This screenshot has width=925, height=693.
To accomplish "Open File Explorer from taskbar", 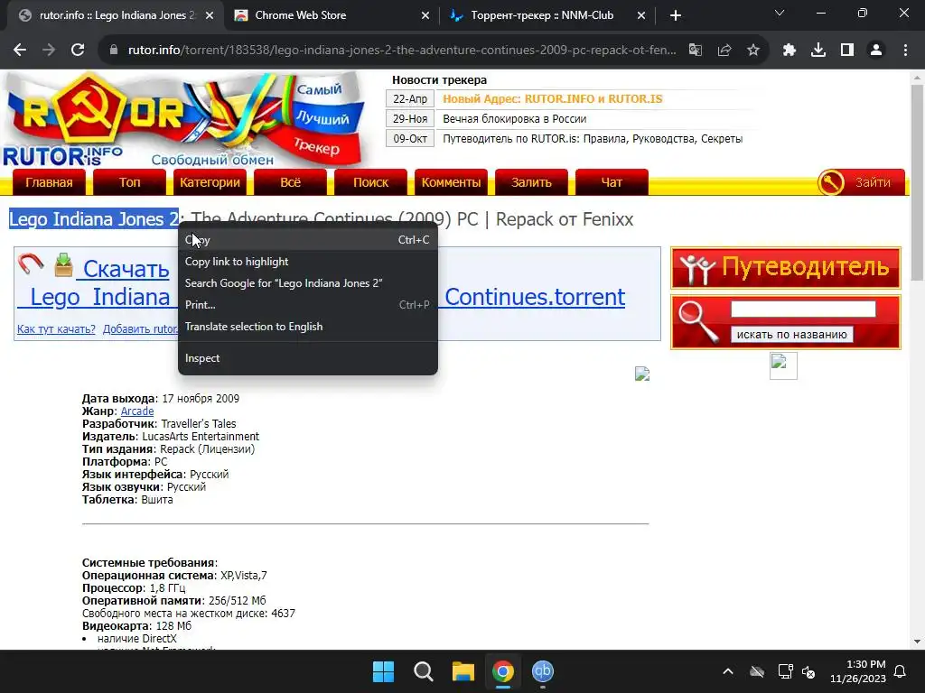I will coord(463,671).
